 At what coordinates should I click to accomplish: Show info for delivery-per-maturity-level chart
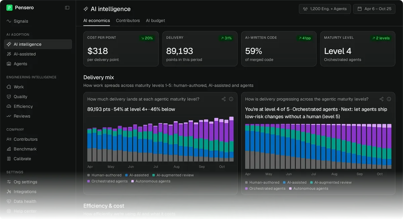click(231, 99)
